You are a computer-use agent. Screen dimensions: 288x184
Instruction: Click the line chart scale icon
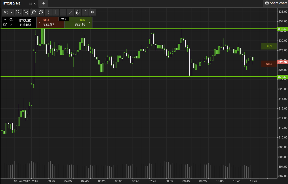point(26,12)
